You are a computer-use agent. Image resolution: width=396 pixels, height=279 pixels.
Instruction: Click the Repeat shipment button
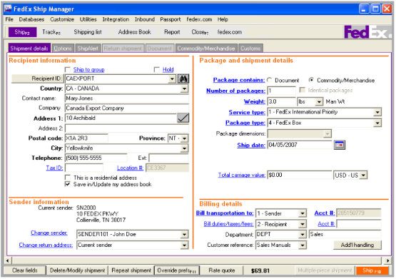[x=131, y=270]
